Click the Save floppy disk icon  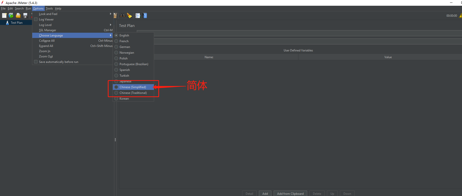point(25,15)
